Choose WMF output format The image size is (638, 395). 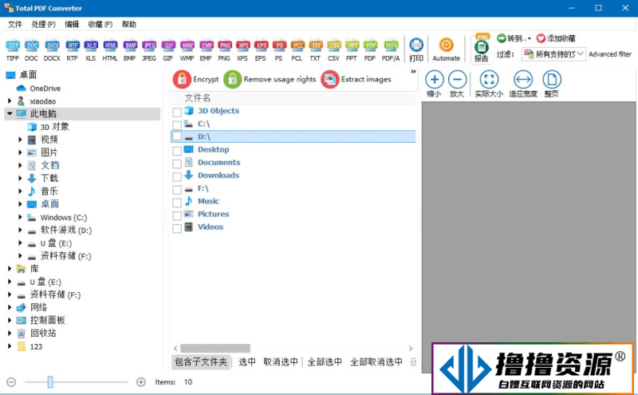(x=187, y=50)
